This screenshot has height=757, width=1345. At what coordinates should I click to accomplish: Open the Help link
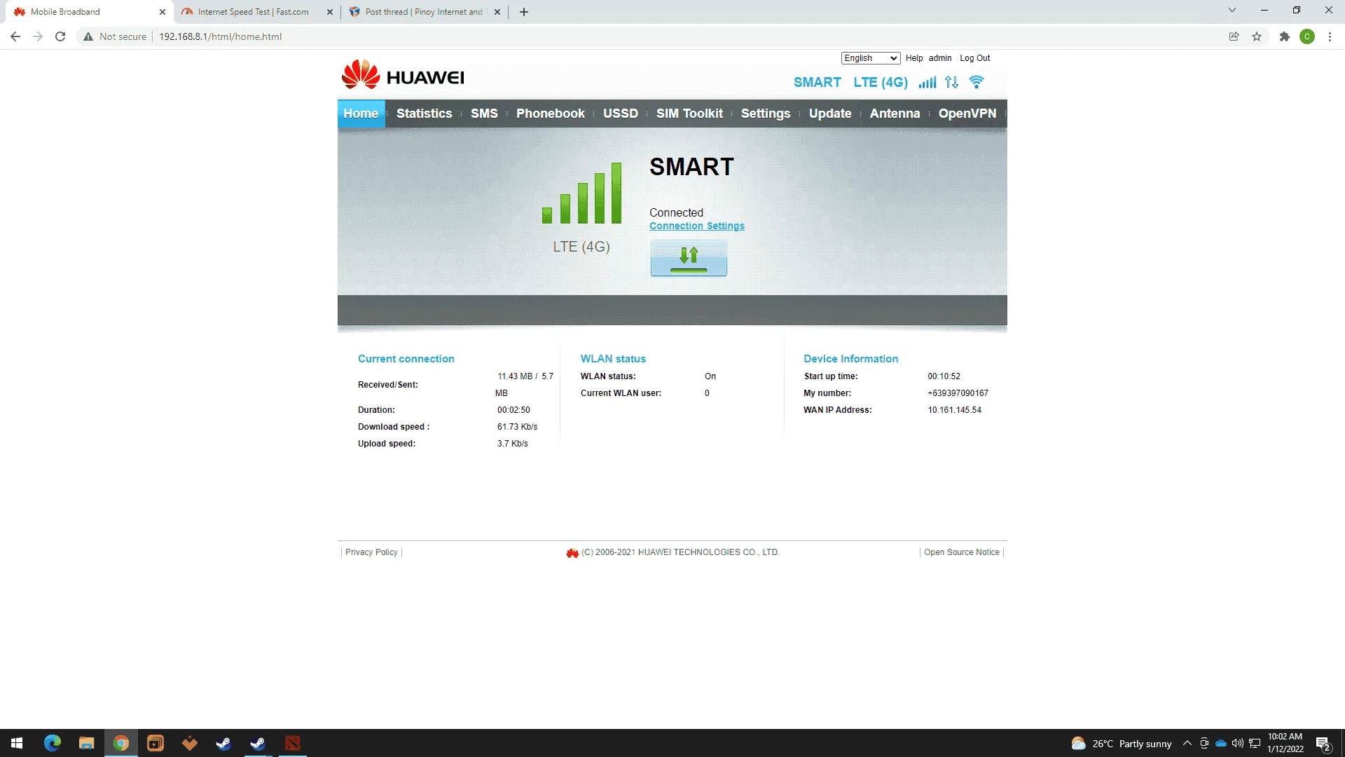click(x=914, y=58)
